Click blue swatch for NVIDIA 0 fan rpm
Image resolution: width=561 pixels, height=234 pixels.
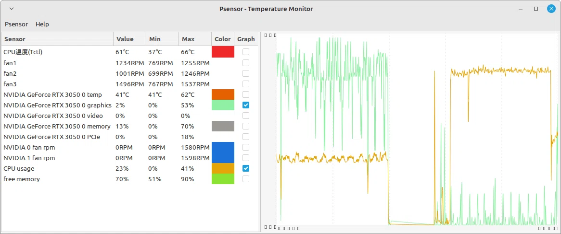223,147
